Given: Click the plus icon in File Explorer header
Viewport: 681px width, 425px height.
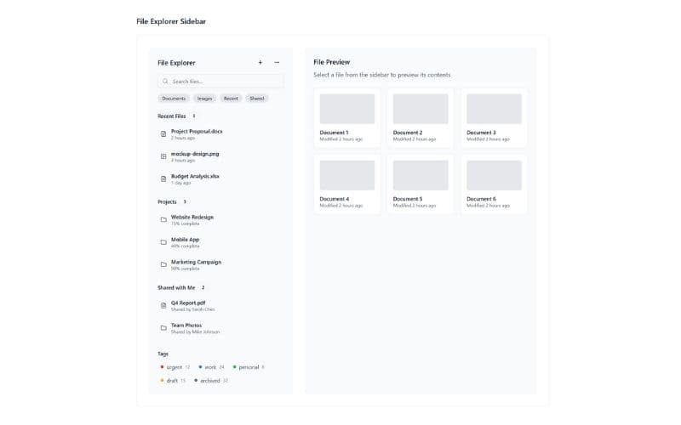Looking at the screenshot, I should click(260, 62).
